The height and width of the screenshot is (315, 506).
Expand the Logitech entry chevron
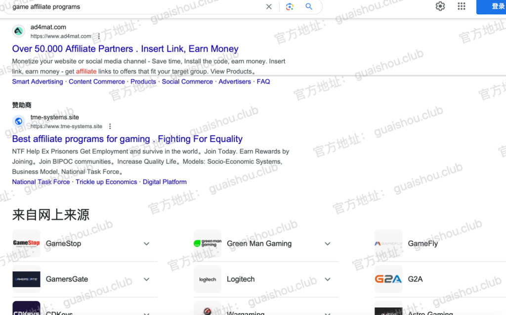click(328, 279)
